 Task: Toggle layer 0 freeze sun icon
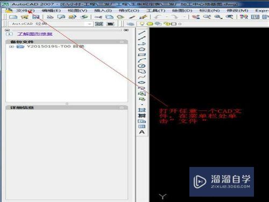[x=150, y=24]
